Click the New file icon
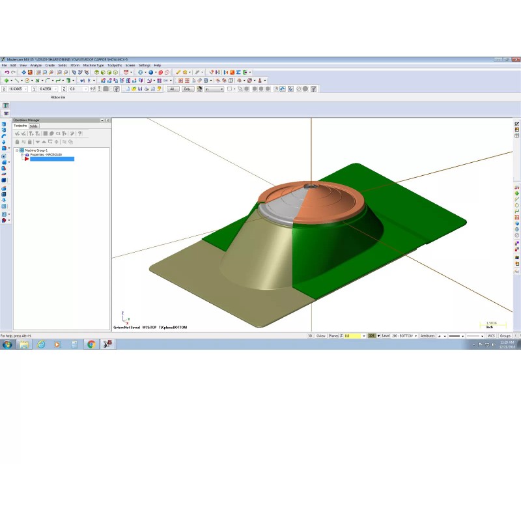 (128, 89)
